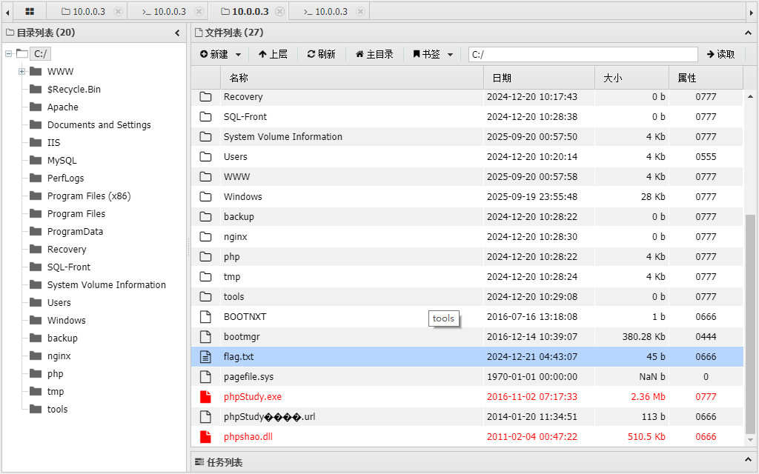Click the Recovery folder icon in file list
Image resolution: width=759 pixels, height=474 pixels.
point(206,97)
